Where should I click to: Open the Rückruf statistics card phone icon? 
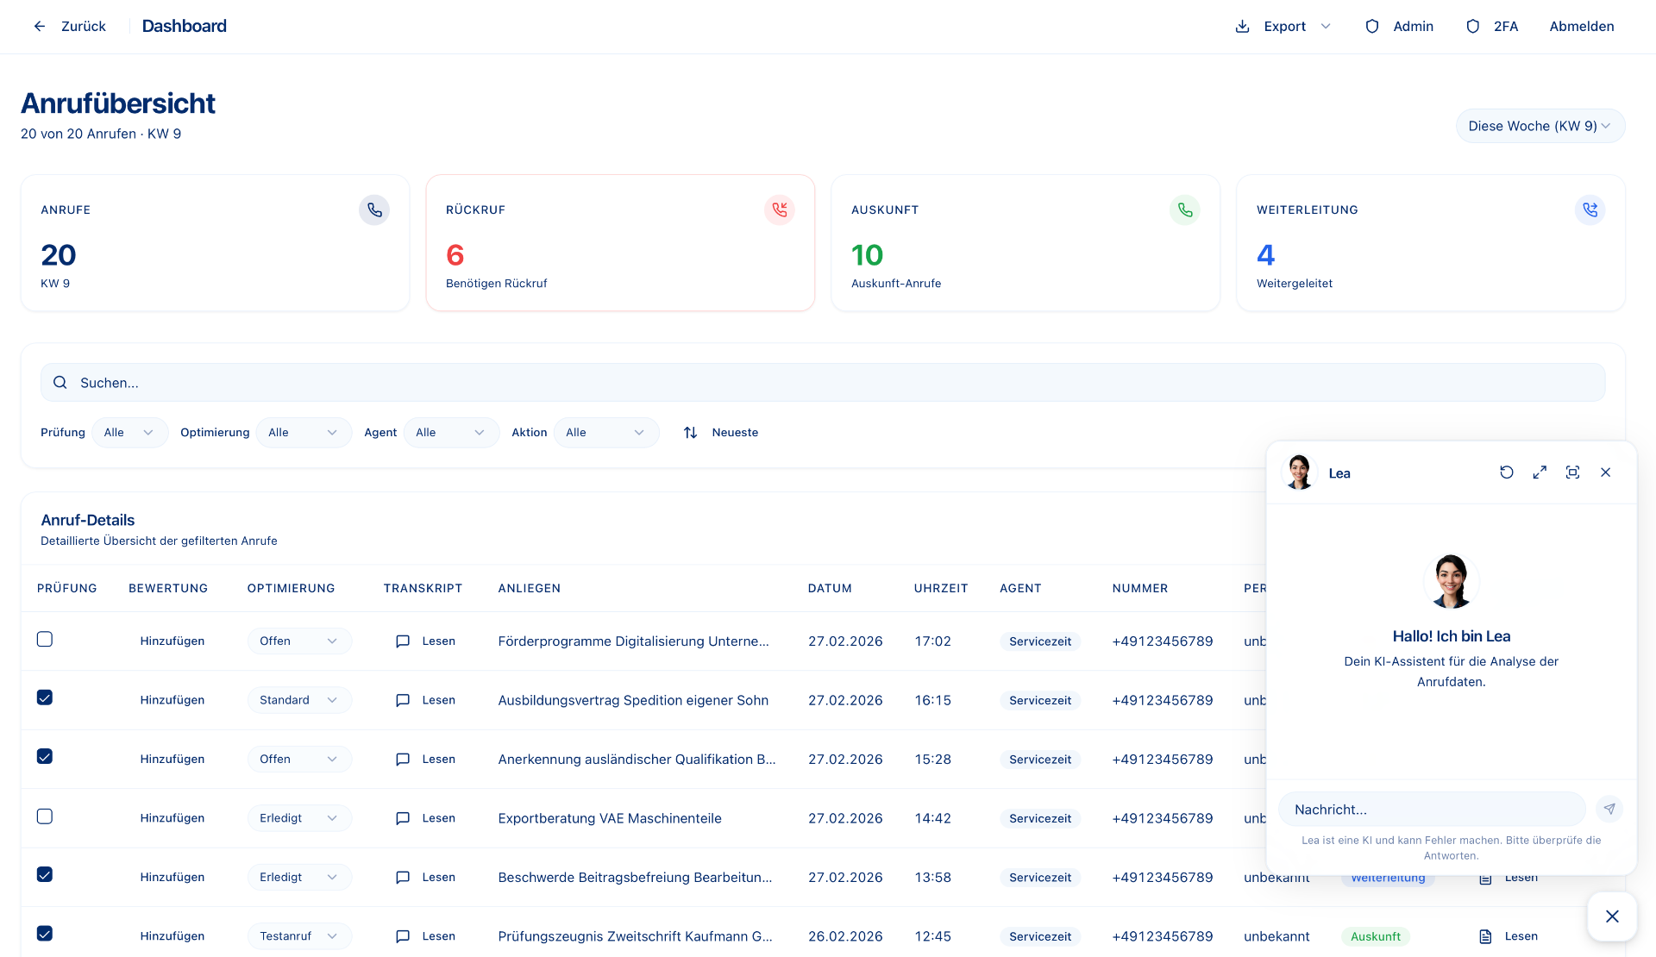(x=780, y=210)
